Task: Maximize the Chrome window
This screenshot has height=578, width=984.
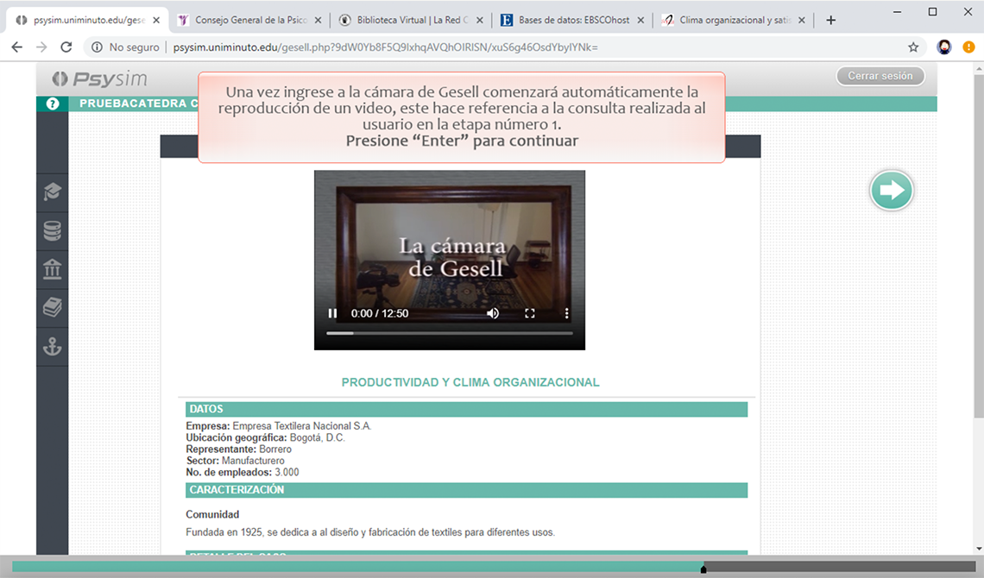Action: click(932, 11)
